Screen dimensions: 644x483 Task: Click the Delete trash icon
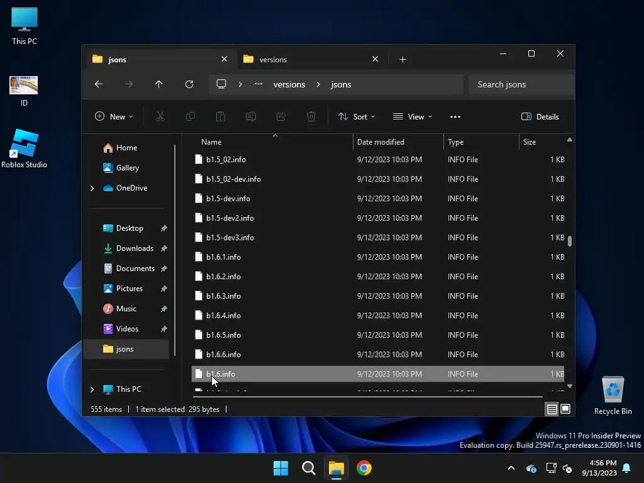coord(311,116)
